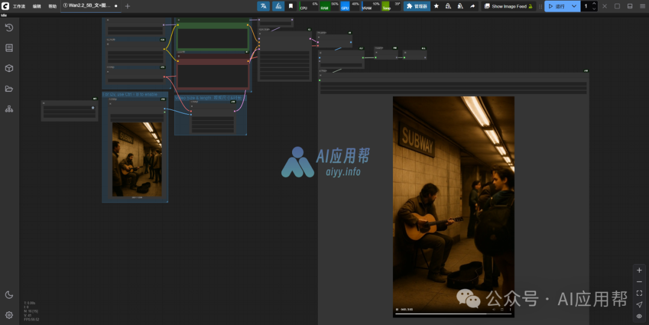Click the translate language icon
Image resolution: width=649 pixels, height=325 pixels.
pyautogui.click(x=263, y=6)
